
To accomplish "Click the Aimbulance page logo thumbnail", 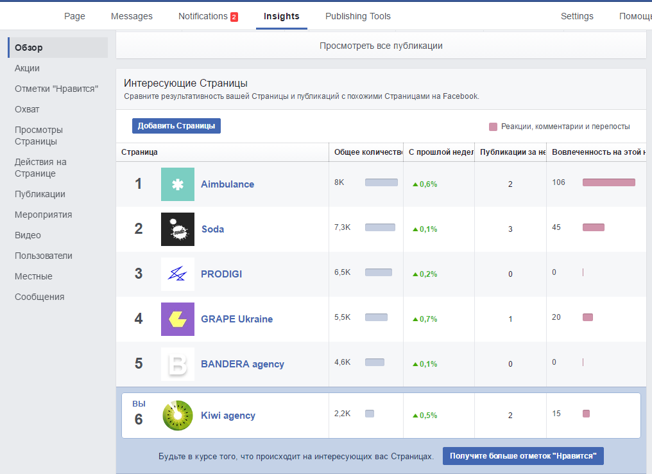I will 178,184.
